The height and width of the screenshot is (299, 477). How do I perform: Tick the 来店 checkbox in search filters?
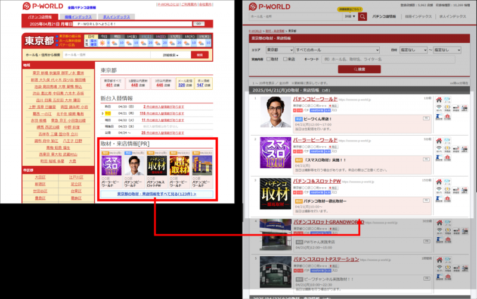pos(286,59)
